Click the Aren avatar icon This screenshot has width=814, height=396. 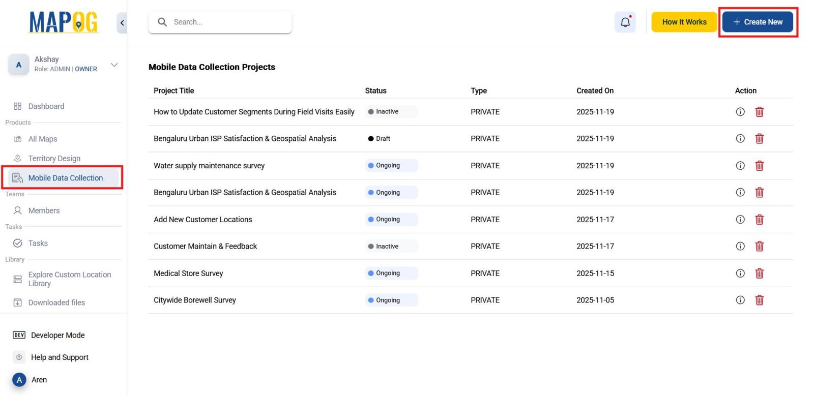(19, 380)
